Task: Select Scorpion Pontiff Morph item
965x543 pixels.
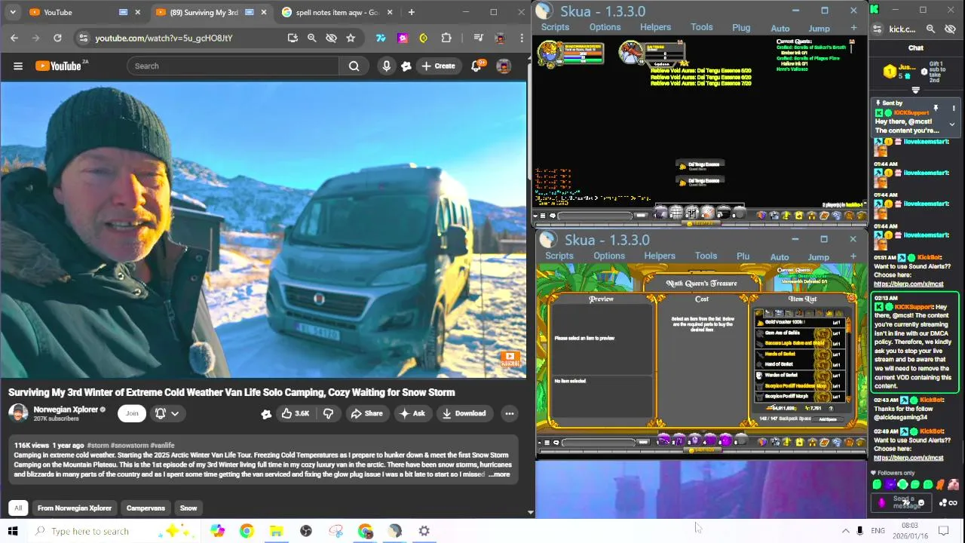Action: tap(799, 396)
